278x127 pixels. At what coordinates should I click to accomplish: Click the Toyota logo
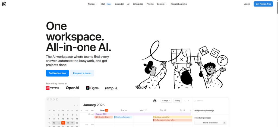(53, 88)
